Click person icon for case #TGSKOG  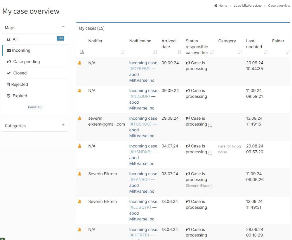(x=80, y=118)
